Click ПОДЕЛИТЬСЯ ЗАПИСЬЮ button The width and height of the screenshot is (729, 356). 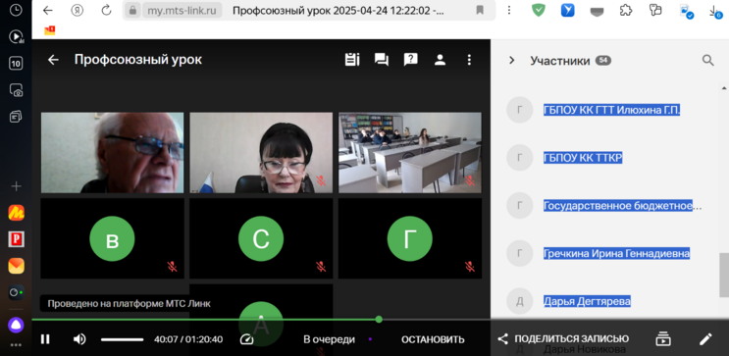click(563, 338)
